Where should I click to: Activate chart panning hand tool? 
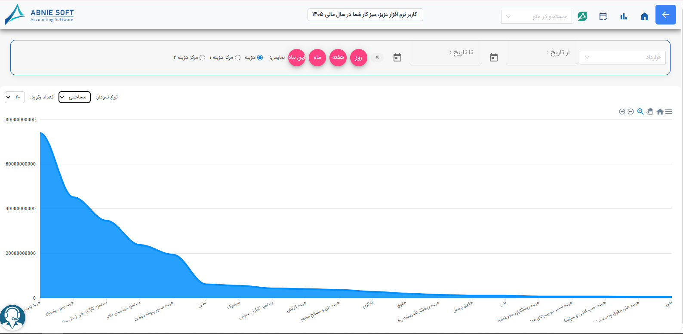pos(650,111)
